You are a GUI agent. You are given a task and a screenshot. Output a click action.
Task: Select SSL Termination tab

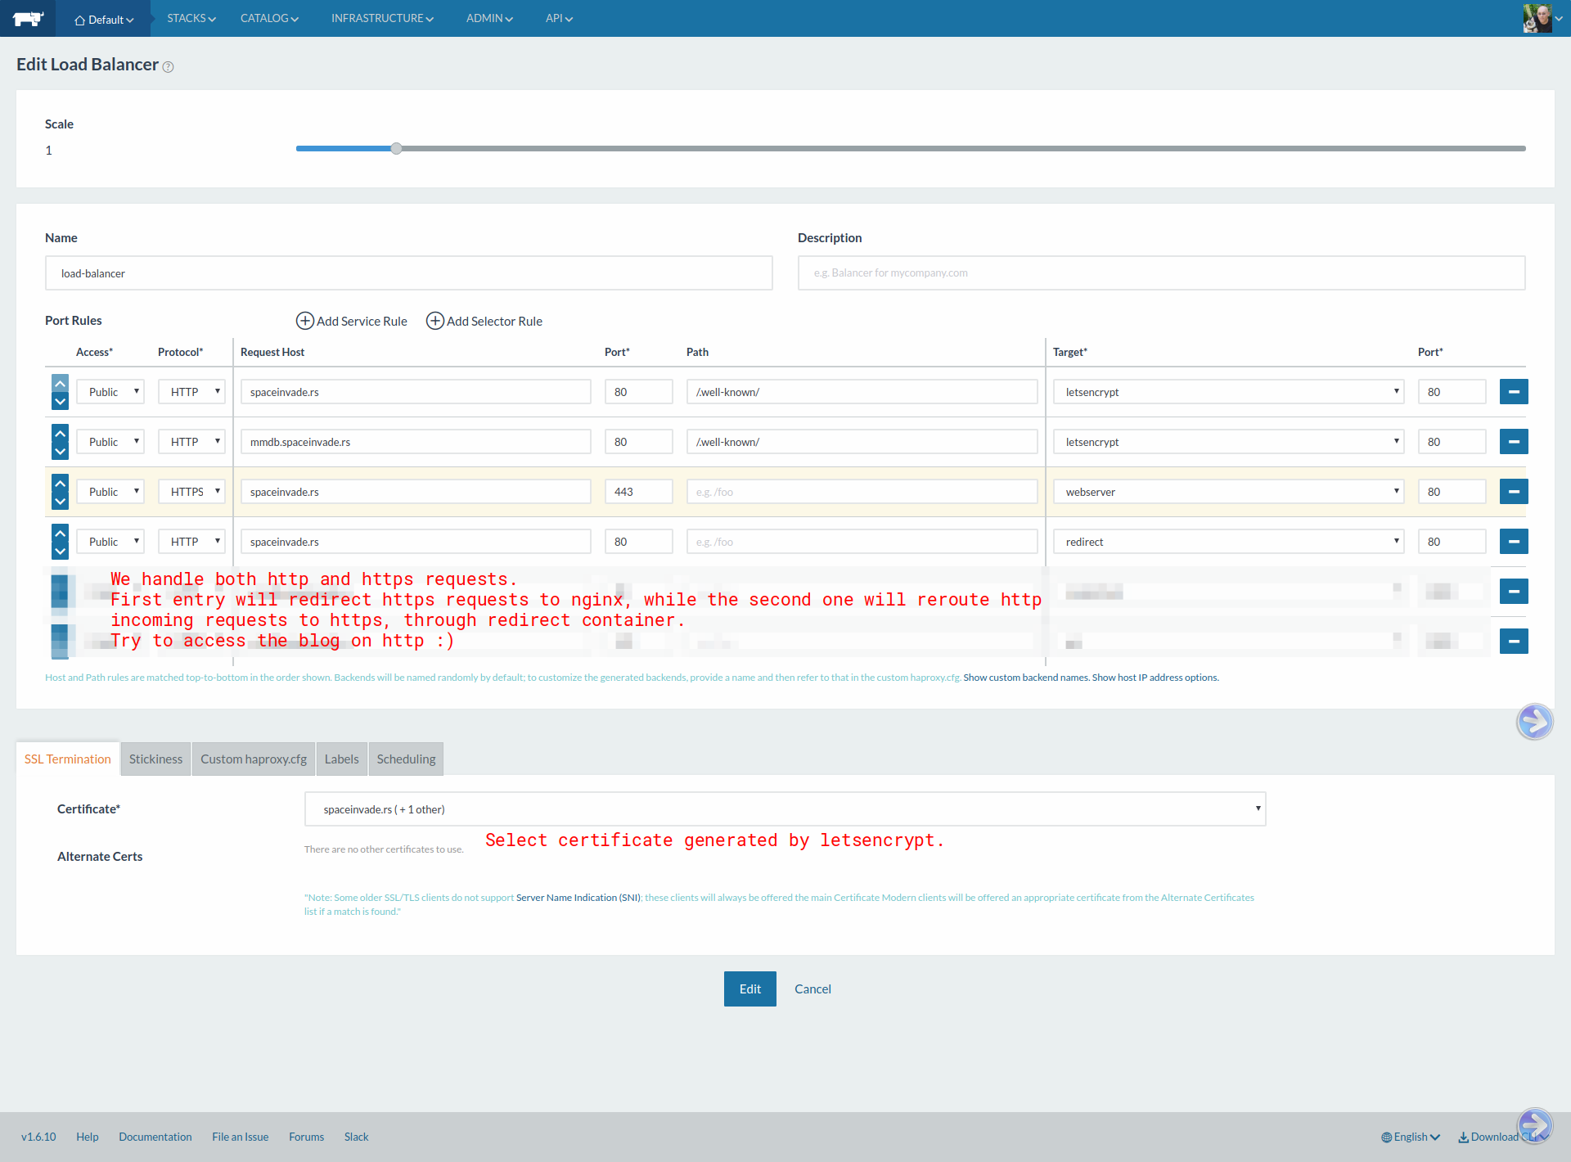coord(68,759)
